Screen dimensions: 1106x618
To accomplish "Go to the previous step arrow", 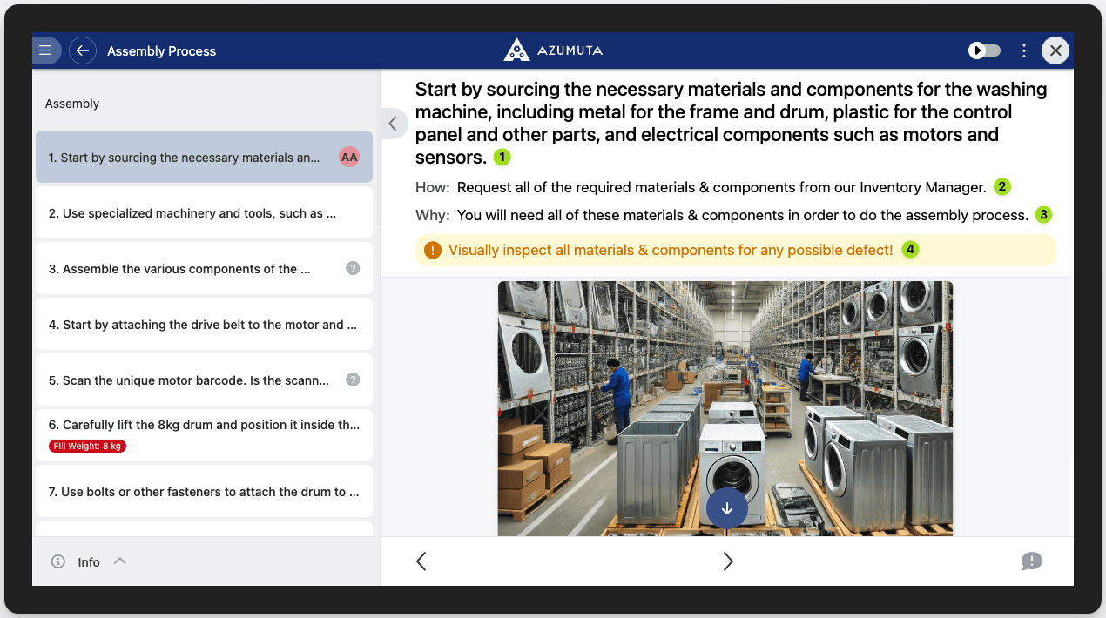I will click(x=421, y=561).
